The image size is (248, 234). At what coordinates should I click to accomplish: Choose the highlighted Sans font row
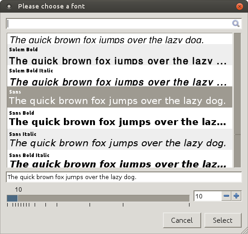coord(120,97)
